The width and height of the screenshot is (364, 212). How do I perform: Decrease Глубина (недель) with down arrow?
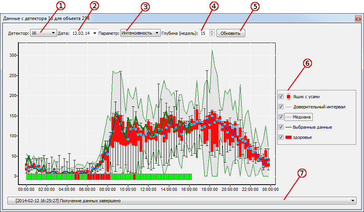pyautogui.click(x=212, y=34)
